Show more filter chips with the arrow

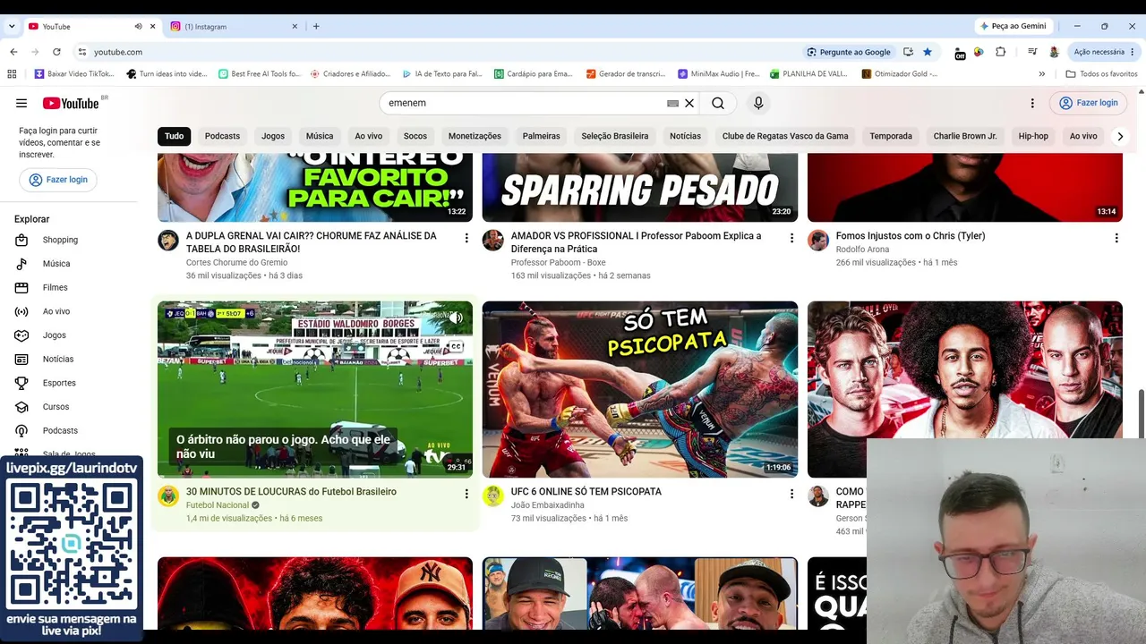(x=1120, y=136)
